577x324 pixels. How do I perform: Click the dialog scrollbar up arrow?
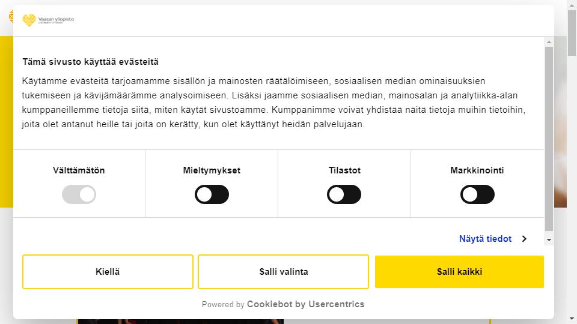click(x=549, y=42)
